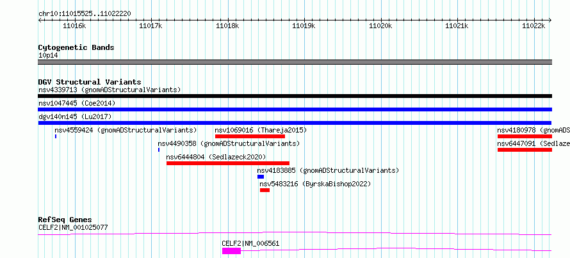The height and width of the screenshot is (258, 570).
Task: Click the 11019k ruler tick label
Action: pyautogui.click(x=304, y=26)
